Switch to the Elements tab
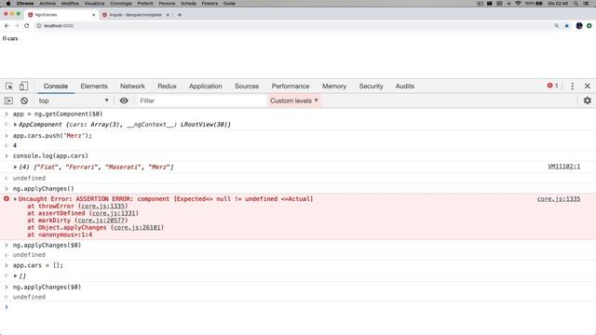The height and width of the screenshot is (335, 596). click(94, 87)
